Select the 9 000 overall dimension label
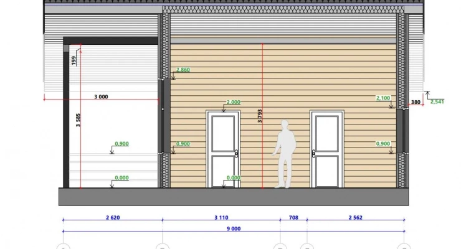The image size is (461, 249). click(x=234, y=228)
